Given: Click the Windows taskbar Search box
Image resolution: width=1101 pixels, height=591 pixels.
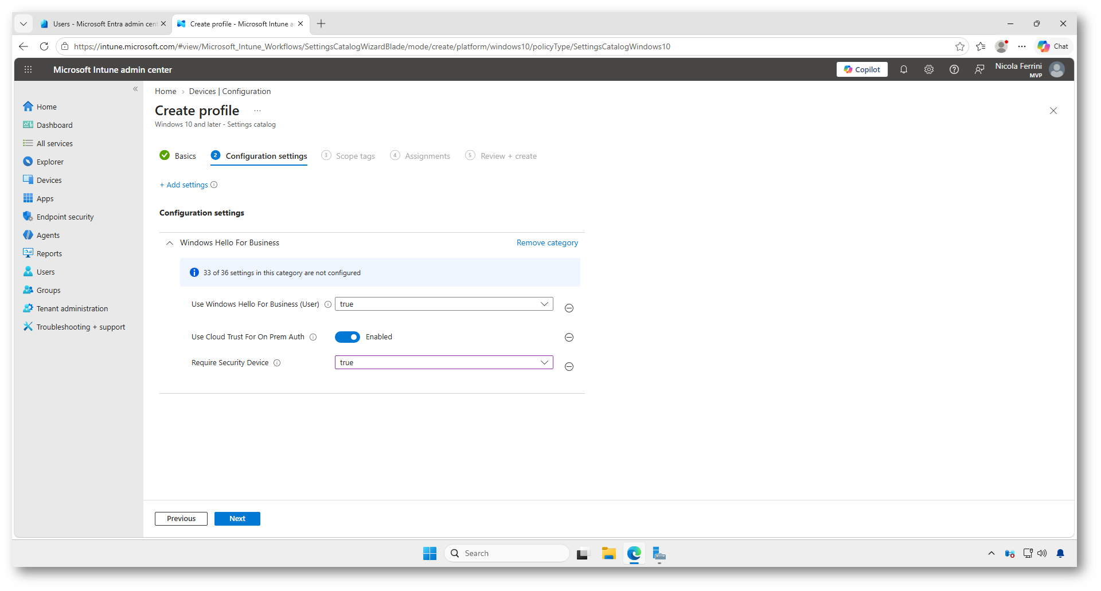Looking at the screenshot, I should [x=507, y=553].
